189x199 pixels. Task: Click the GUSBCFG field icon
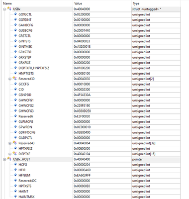coord(15,30)
